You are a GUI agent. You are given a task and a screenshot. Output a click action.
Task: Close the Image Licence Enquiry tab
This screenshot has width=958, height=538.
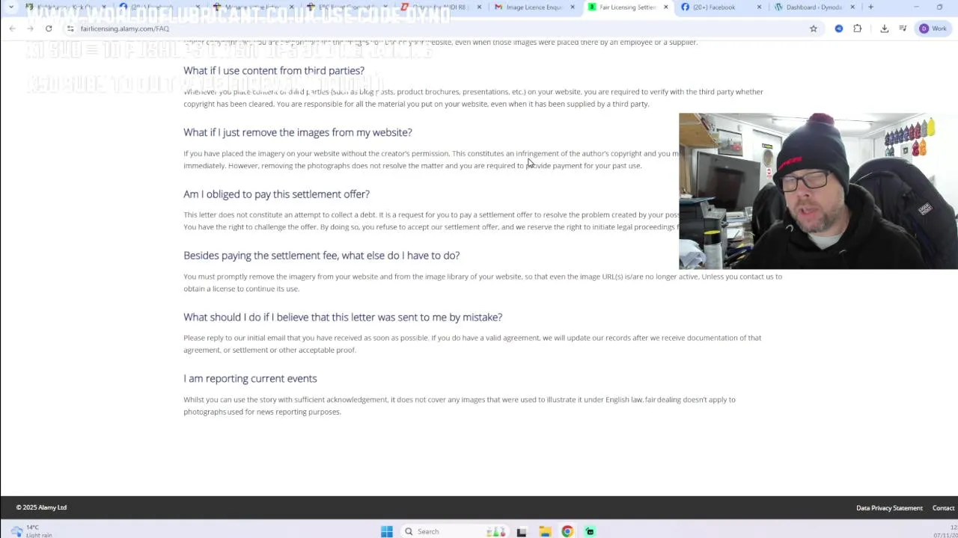(573, 7)
